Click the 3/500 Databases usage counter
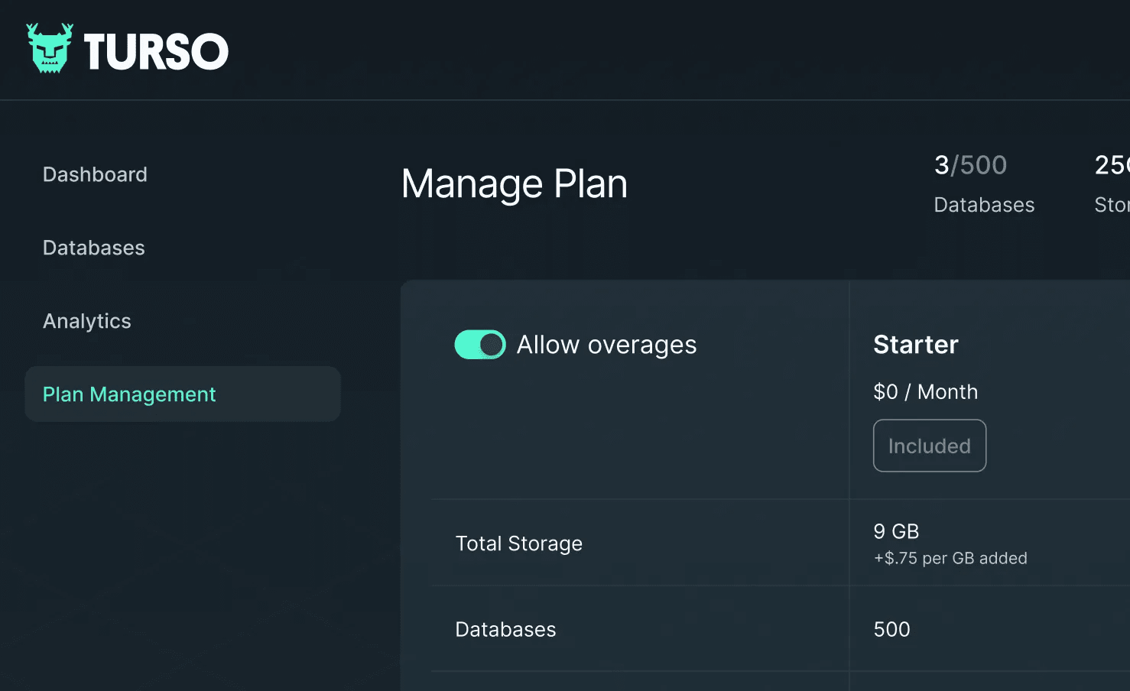The width and height of the screenshot is (1130, 691). click(983, 182)
